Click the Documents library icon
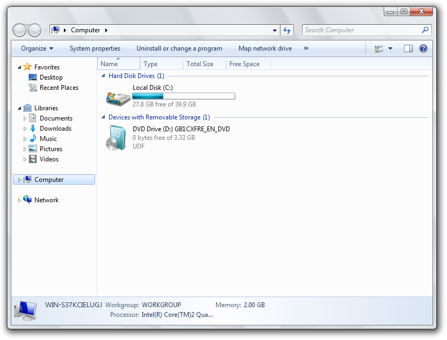Image resolution: width=447 pixels, height=340 pixels. click(33, 118)
